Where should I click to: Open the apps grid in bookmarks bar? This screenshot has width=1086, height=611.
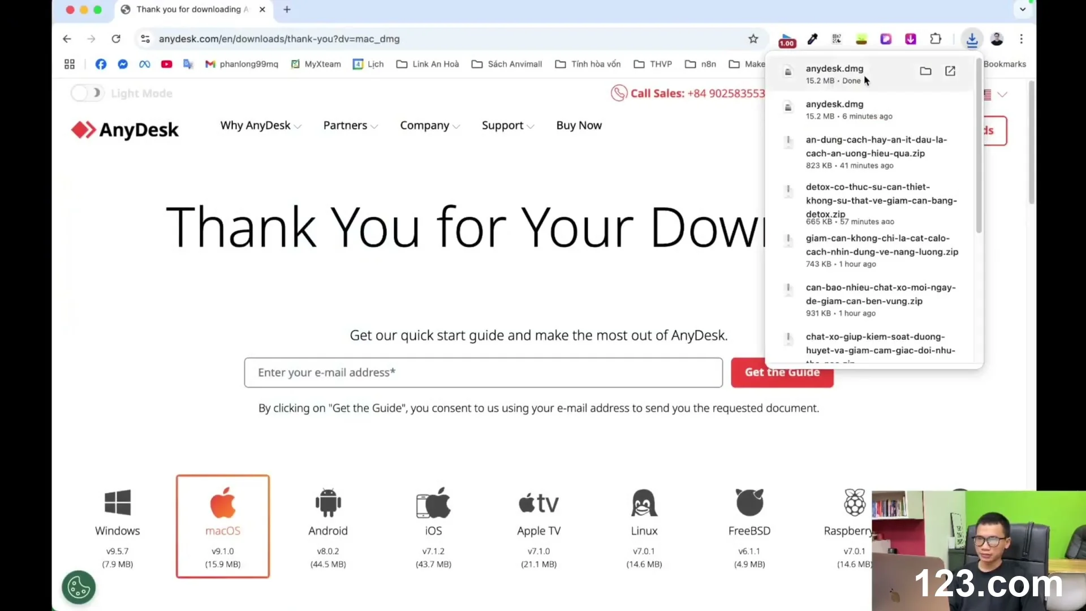pos(70,64)
